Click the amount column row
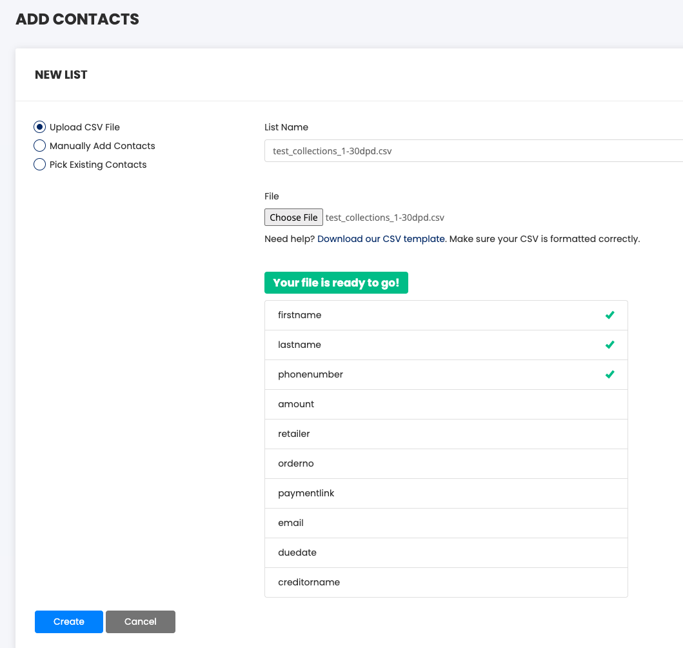 tap(446, 404)
